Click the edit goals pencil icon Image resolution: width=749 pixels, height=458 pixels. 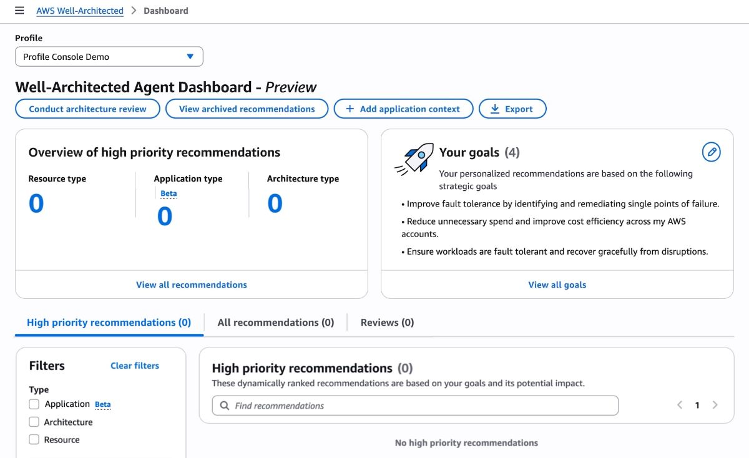pos(711,152)
